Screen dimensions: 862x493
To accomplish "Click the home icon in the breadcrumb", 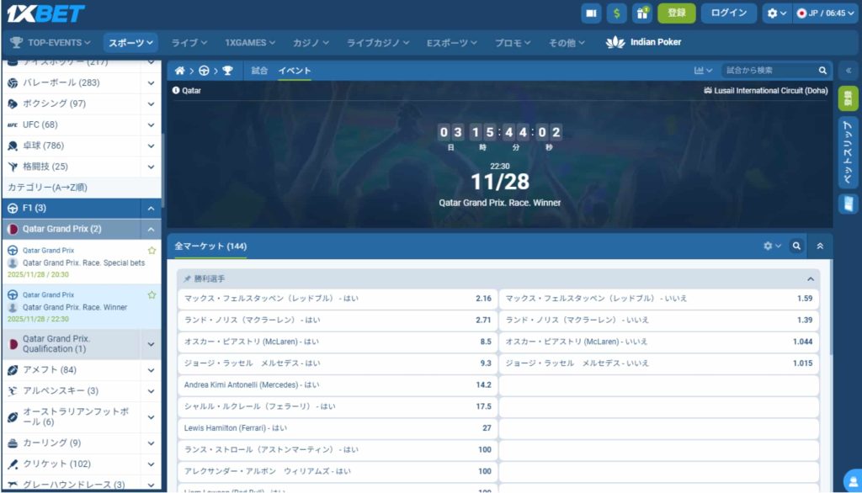I will tap(179, 71).
